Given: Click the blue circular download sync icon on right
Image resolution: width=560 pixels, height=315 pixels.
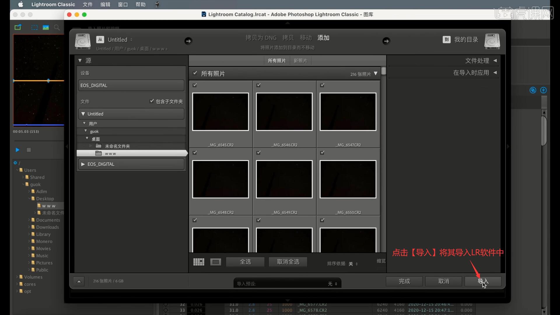Looking at the screenshot, I should coord(543,90).
